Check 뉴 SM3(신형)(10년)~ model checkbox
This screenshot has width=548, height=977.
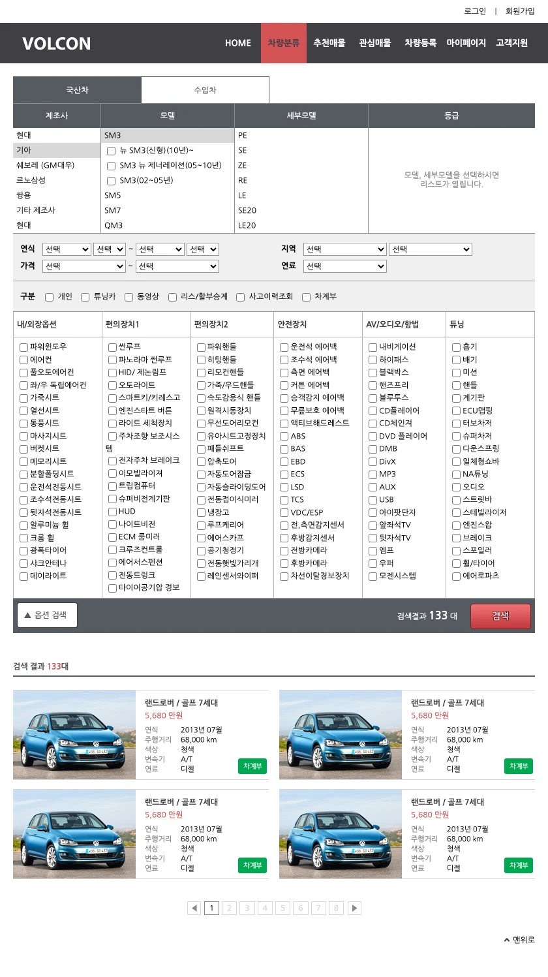pos(111,151)
